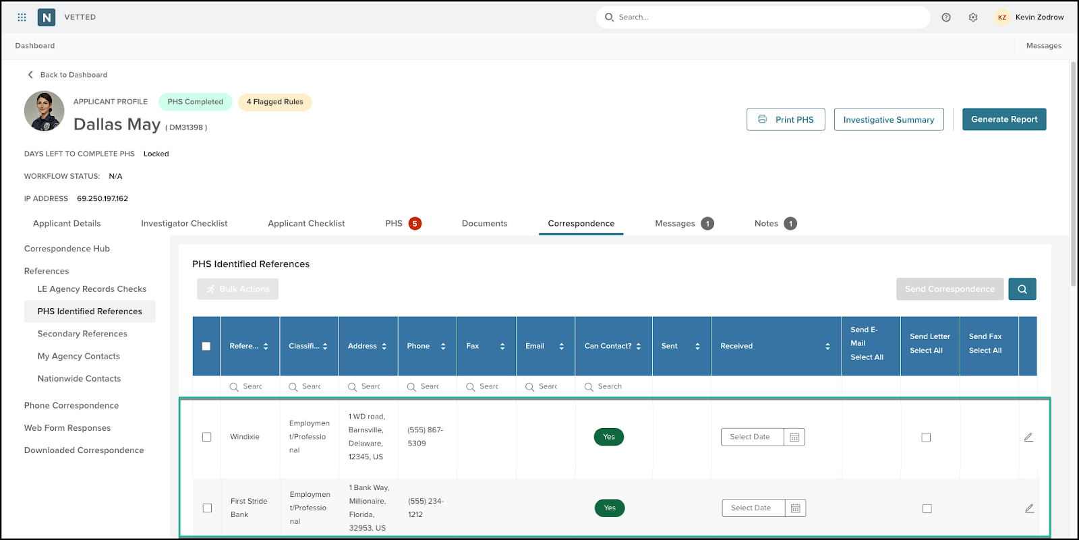Screen dimensions: 1079x540
Task: Tick Send Letter checkbox for First Stride Bank
Action: [x=927, y=509]
